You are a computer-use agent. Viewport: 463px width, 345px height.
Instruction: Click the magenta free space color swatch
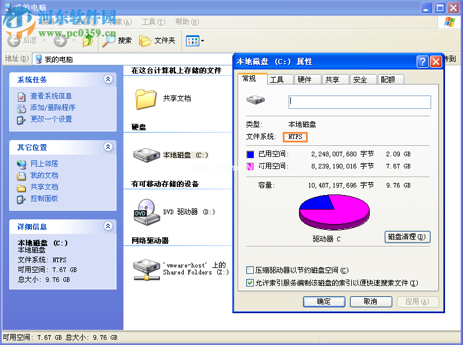[250, 167]
